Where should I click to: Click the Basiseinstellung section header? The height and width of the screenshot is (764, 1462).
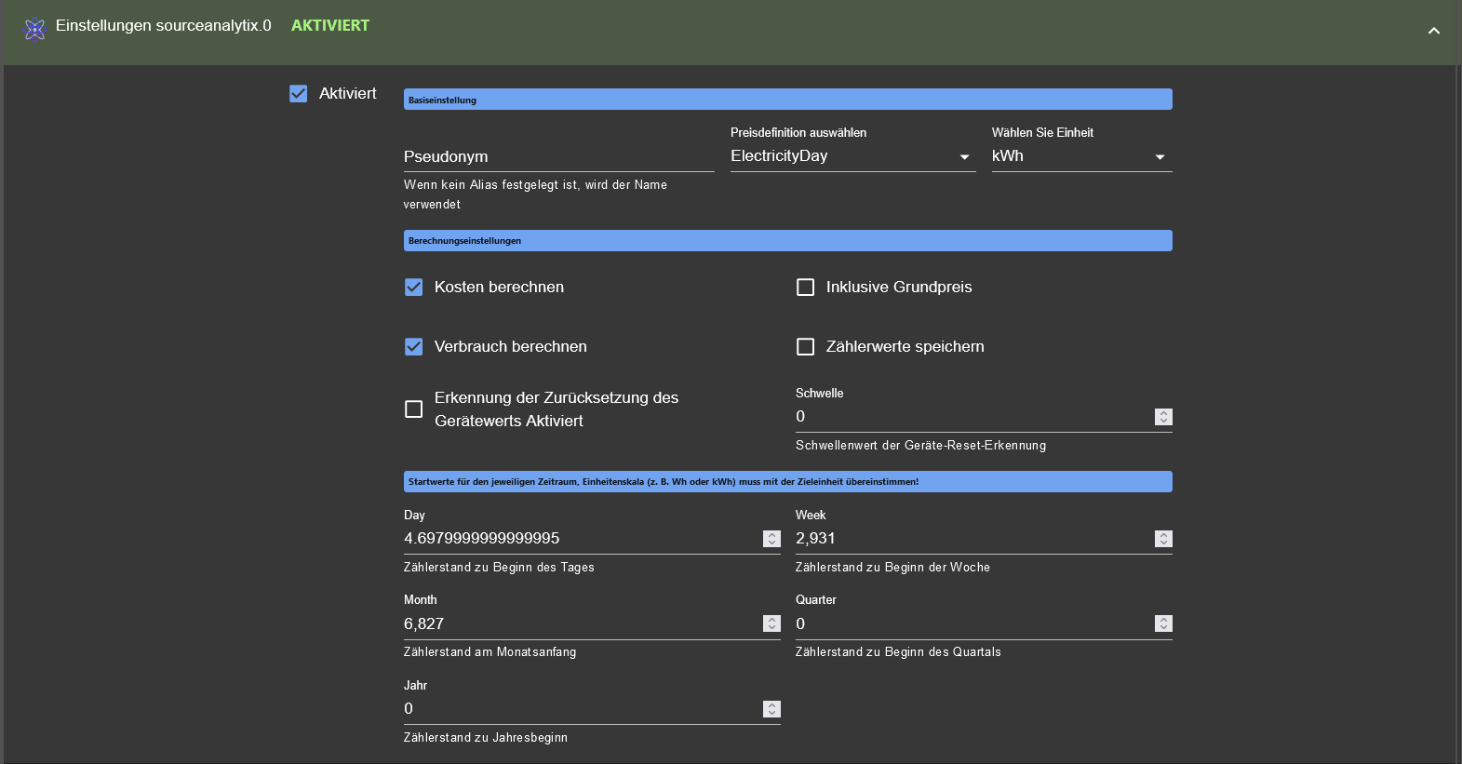(788, 100)
